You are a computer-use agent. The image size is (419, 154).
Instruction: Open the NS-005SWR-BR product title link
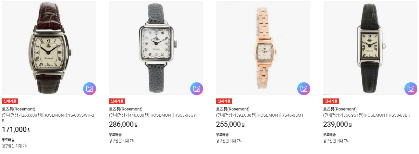pos(48,118)
